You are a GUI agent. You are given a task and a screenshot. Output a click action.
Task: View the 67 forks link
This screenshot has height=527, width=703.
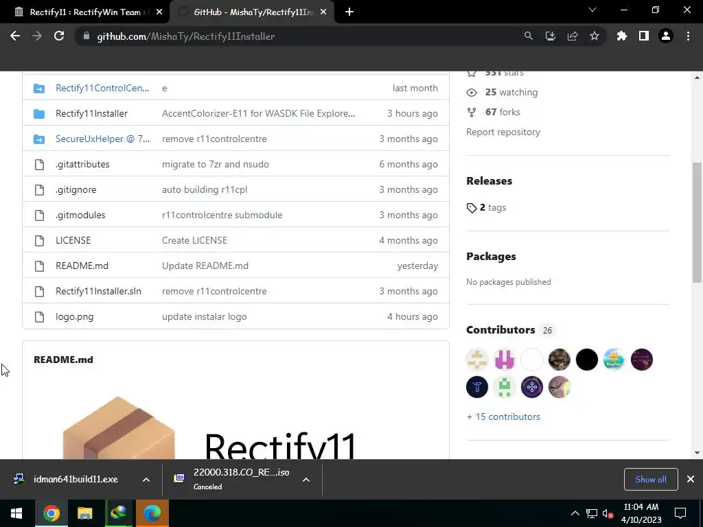click(503, 112)
